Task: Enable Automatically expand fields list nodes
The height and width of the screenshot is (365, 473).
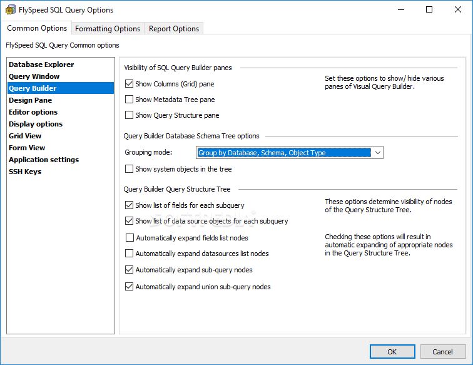Action: pos(130,238)
